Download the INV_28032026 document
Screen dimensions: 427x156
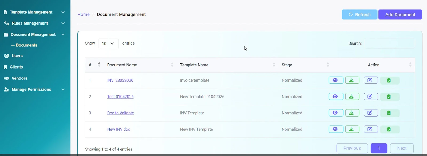click(x=352, y=80)
